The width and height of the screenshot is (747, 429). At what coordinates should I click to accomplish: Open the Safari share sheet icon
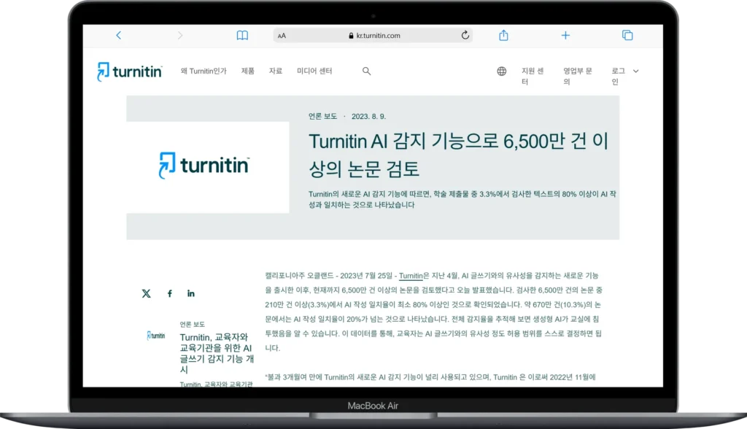503,35
